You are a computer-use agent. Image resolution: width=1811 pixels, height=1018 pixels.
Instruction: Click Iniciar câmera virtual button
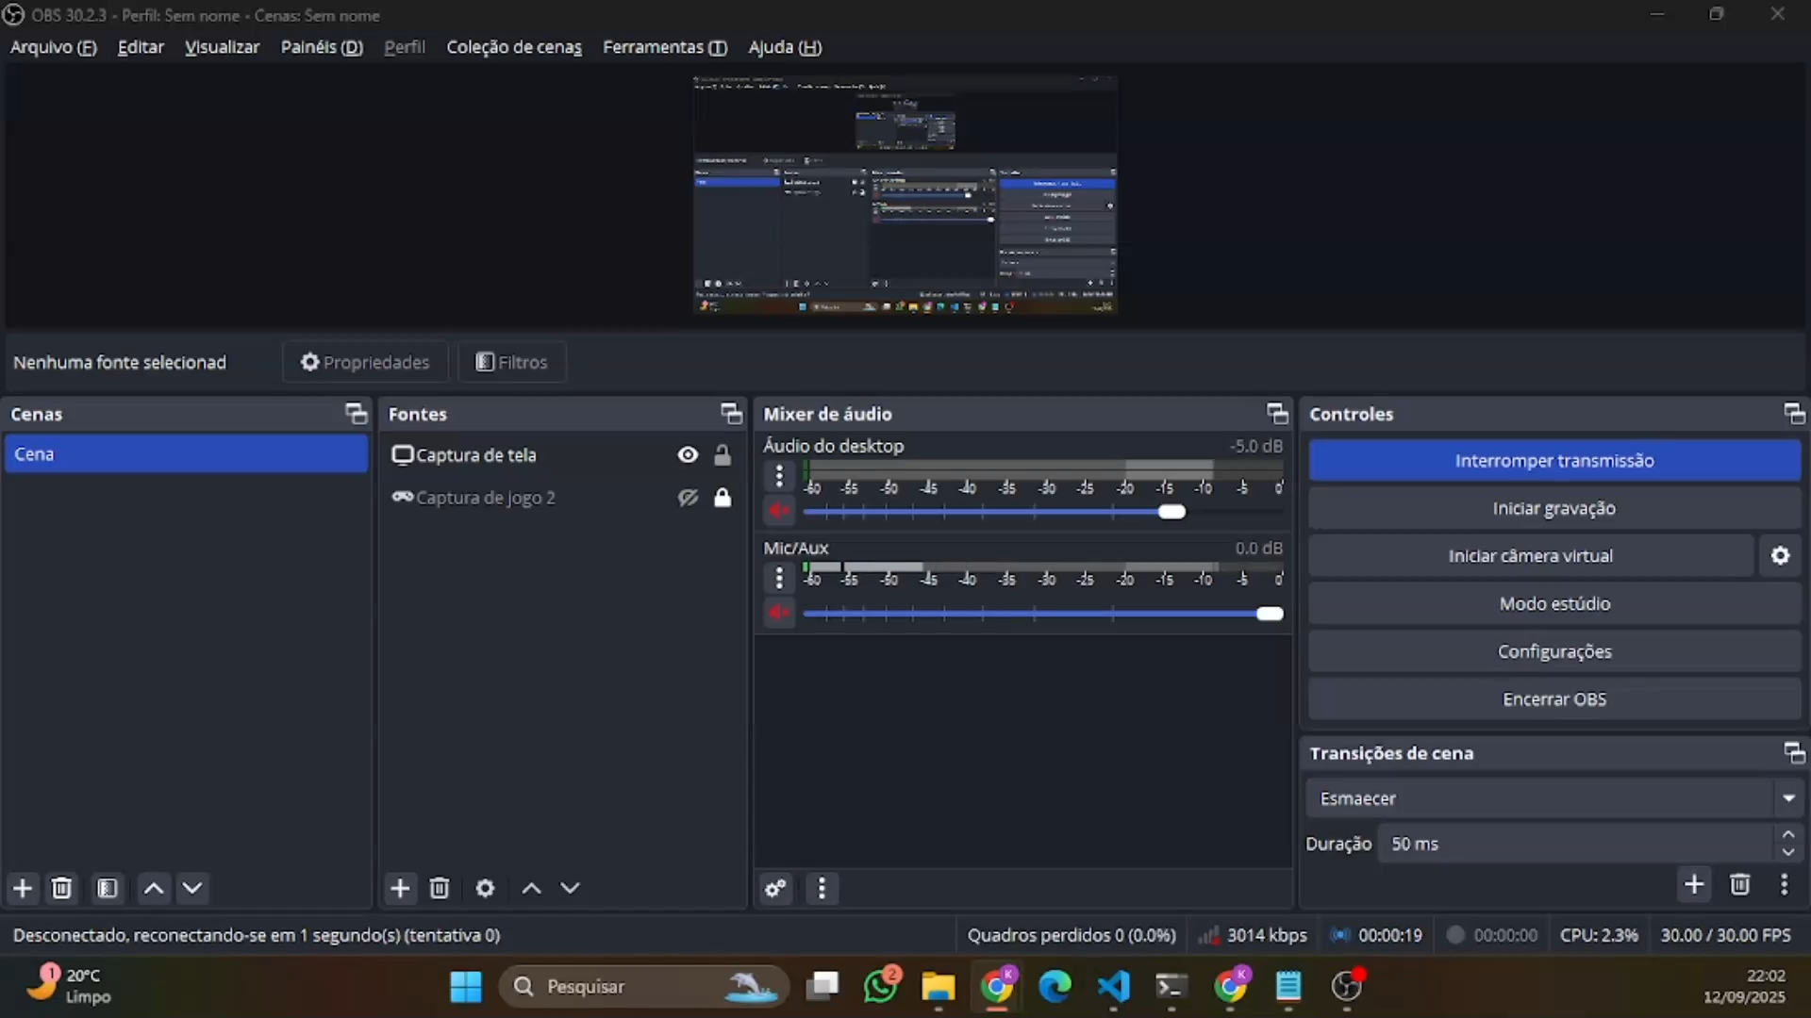[1531, 556]
